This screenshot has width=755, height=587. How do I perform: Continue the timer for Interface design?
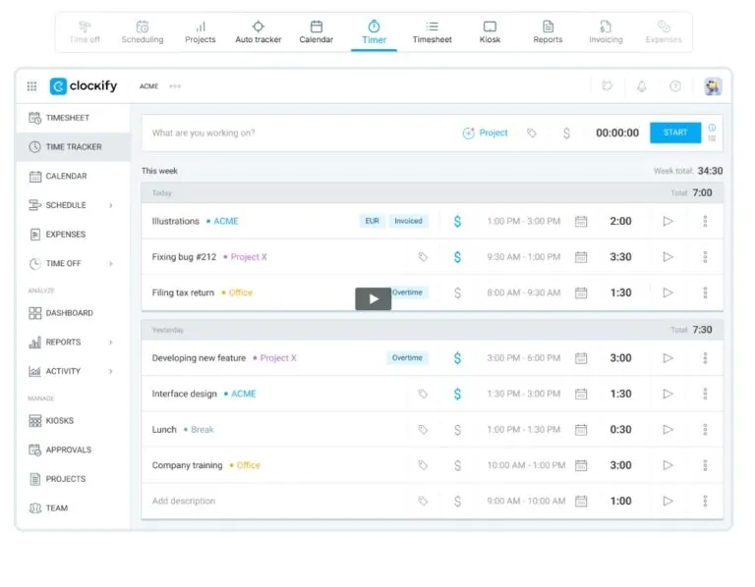pyautogui.click(x=668, y=394)
